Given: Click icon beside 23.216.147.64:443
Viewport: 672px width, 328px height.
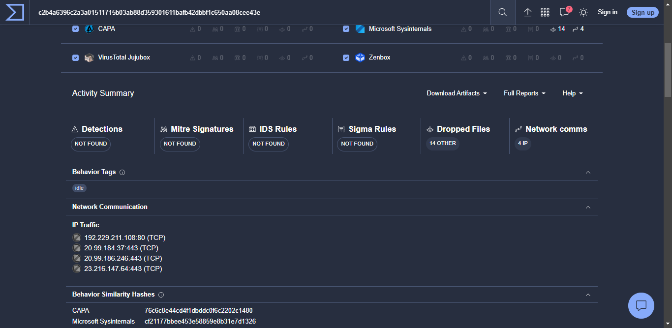Looking at the screenshot, I should pyautogui.click(x=76, y=268).
